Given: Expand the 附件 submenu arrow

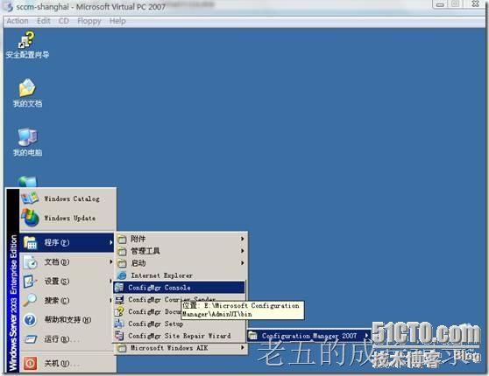Looking at the screenshot, I should [x=243, y=239].
